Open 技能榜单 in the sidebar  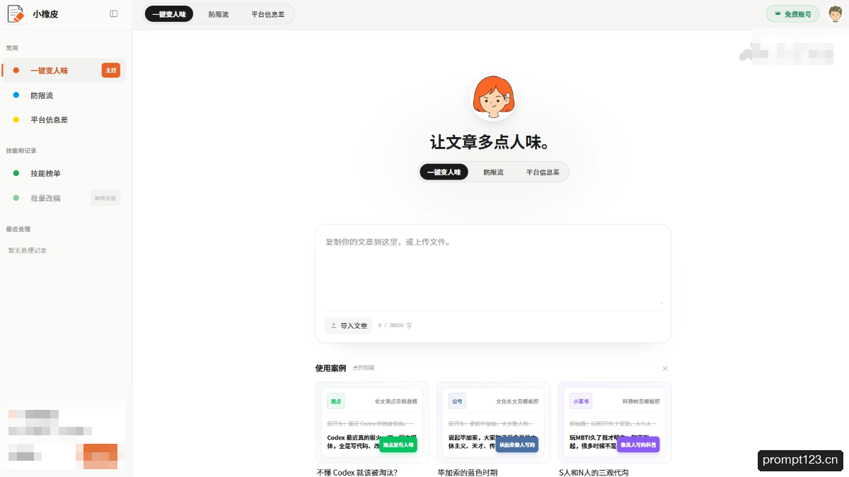click(x=64, y=173)
